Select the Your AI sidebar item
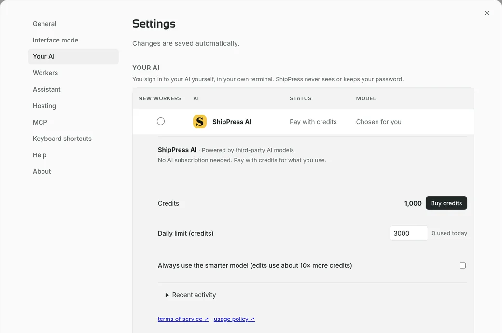Image resolution: width=502 pixels, height=333 pixels. pyautogui.click(x=73, y=56)
